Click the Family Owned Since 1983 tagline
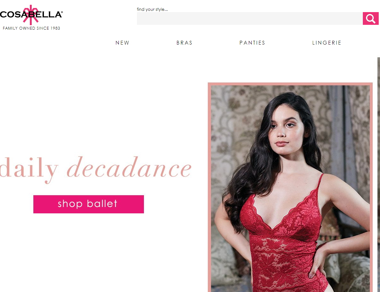 point(31,28)
